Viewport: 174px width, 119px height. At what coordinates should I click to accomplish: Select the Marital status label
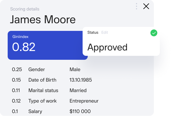43,91
